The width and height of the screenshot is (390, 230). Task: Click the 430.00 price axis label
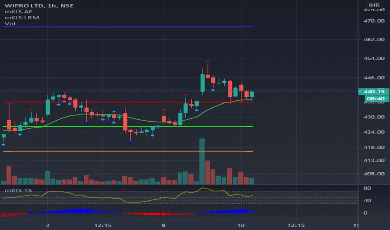374,117
